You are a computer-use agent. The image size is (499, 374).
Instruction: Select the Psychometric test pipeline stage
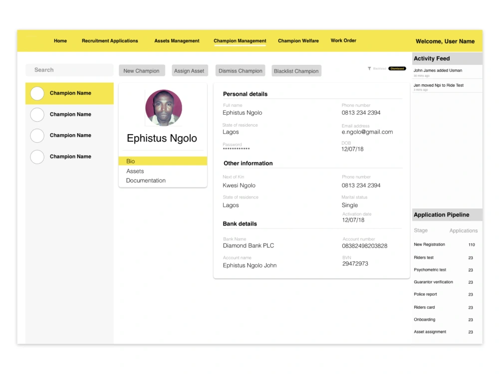click(x=430, y=270)
